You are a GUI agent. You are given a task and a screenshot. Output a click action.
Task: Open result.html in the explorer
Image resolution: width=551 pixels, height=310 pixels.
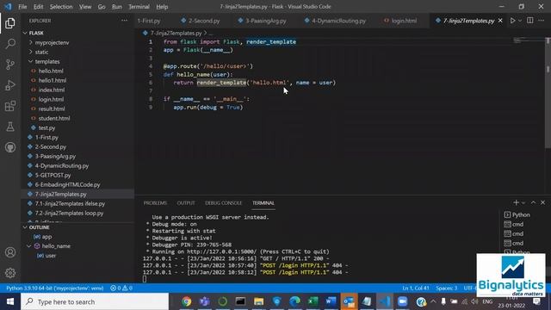click(52, 109)
